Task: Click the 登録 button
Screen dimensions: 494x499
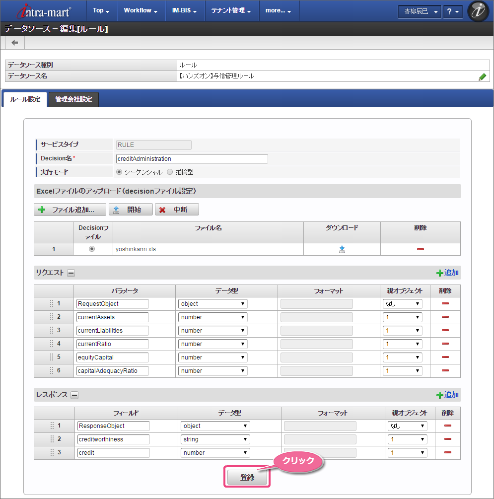Action: [247, 477]
